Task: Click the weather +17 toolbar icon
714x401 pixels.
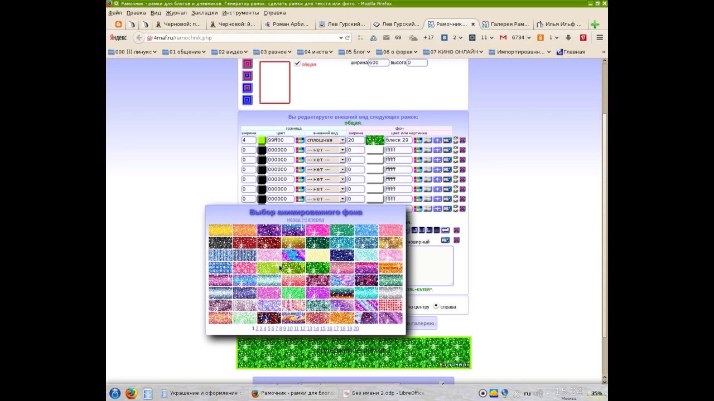Action: tap(422, 38)
